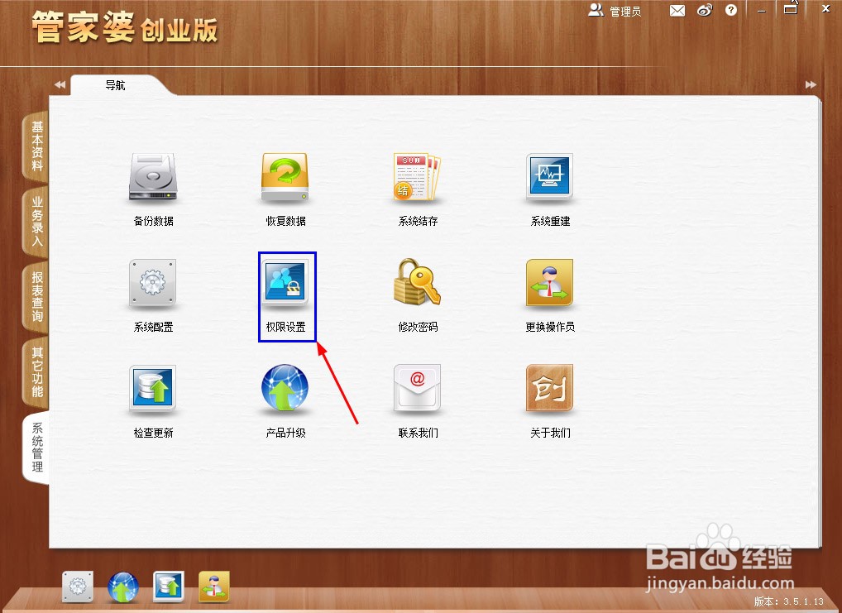The height and width of the screenshot is (613, 842).
Task: Click the 版本: 3.5.1.13 version text
Action: coord(788,601)
